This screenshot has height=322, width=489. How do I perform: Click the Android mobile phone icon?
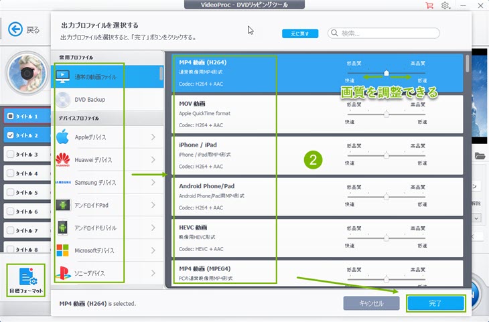tap(63, 228)
